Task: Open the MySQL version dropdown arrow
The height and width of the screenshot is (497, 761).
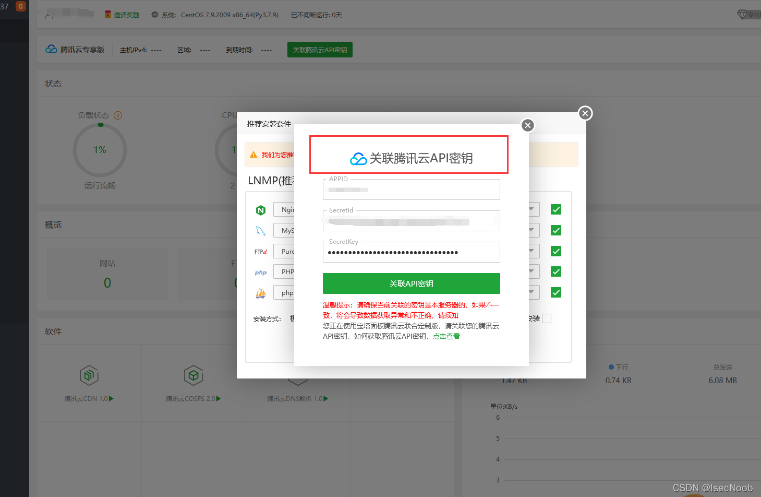Action: pyautogui.click(x=532, y=230)
